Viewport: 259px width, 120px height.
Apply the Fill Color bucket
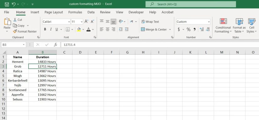click(79, 29)
